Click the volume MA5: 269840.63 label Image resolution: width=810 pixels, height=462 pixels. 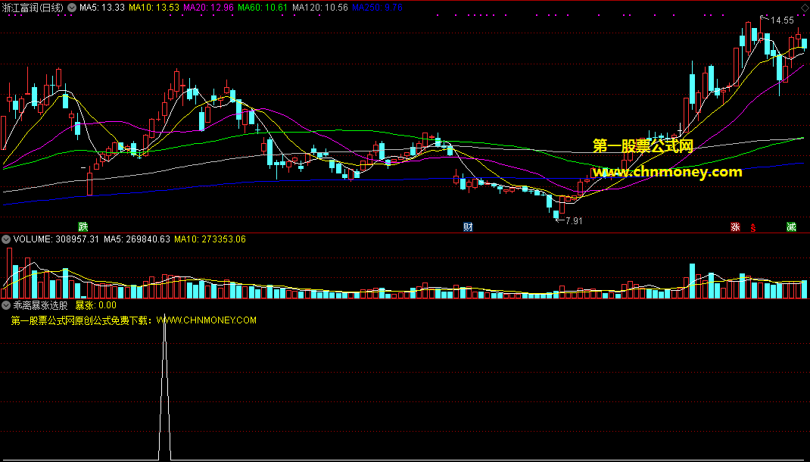point(137,239)
